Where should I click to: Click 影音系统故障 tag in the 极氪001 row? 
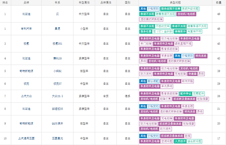169,49
